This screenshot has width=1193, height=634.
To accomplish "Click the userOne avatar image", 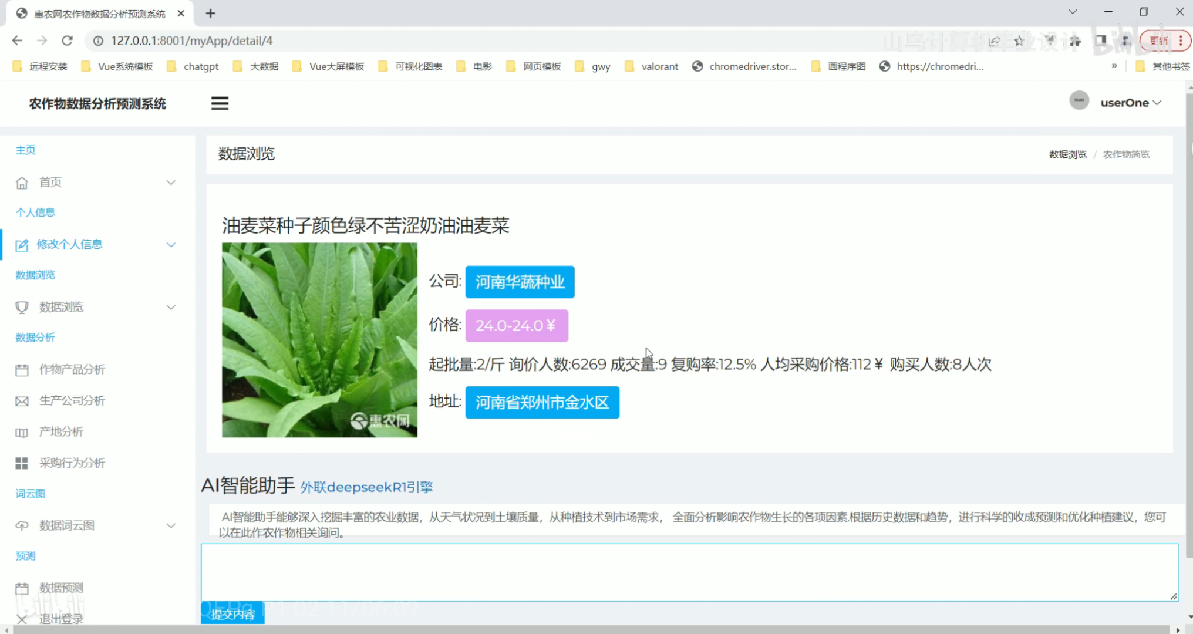I will pyautogui.click(x=1079, y=101).
